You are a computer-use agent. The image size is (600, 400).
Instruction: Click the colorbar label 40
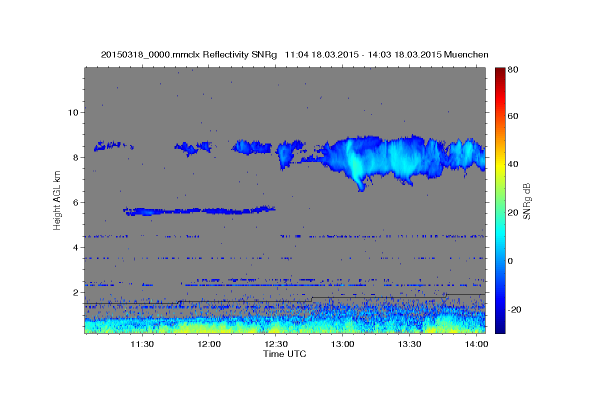point(512,164)
